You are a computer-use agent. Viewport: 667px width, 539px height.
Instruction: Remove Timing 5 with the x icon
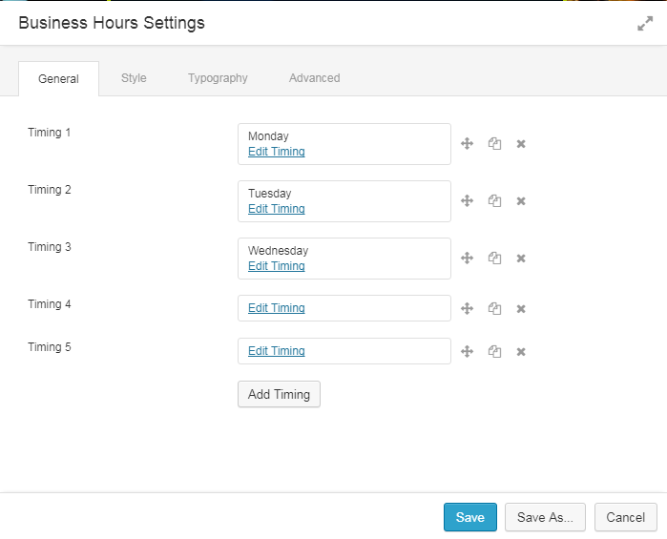[521, 352]
